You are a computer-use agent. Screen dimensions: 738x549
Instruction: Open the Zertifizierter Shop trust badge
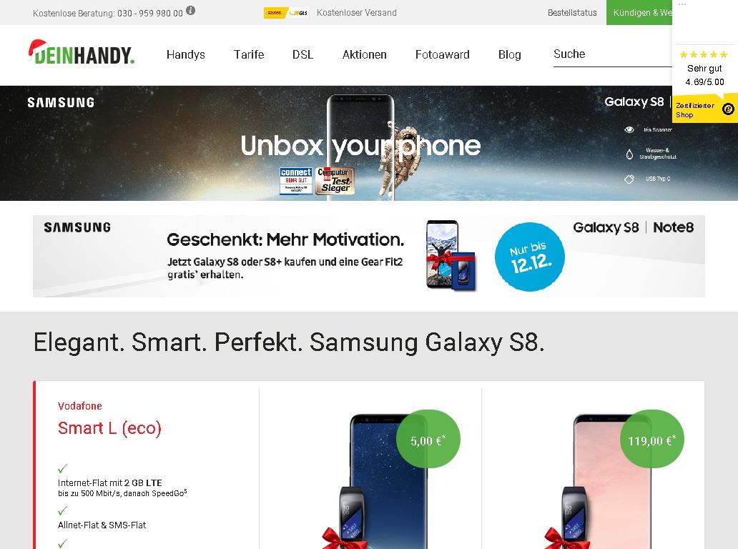click(x=704, y=109)
